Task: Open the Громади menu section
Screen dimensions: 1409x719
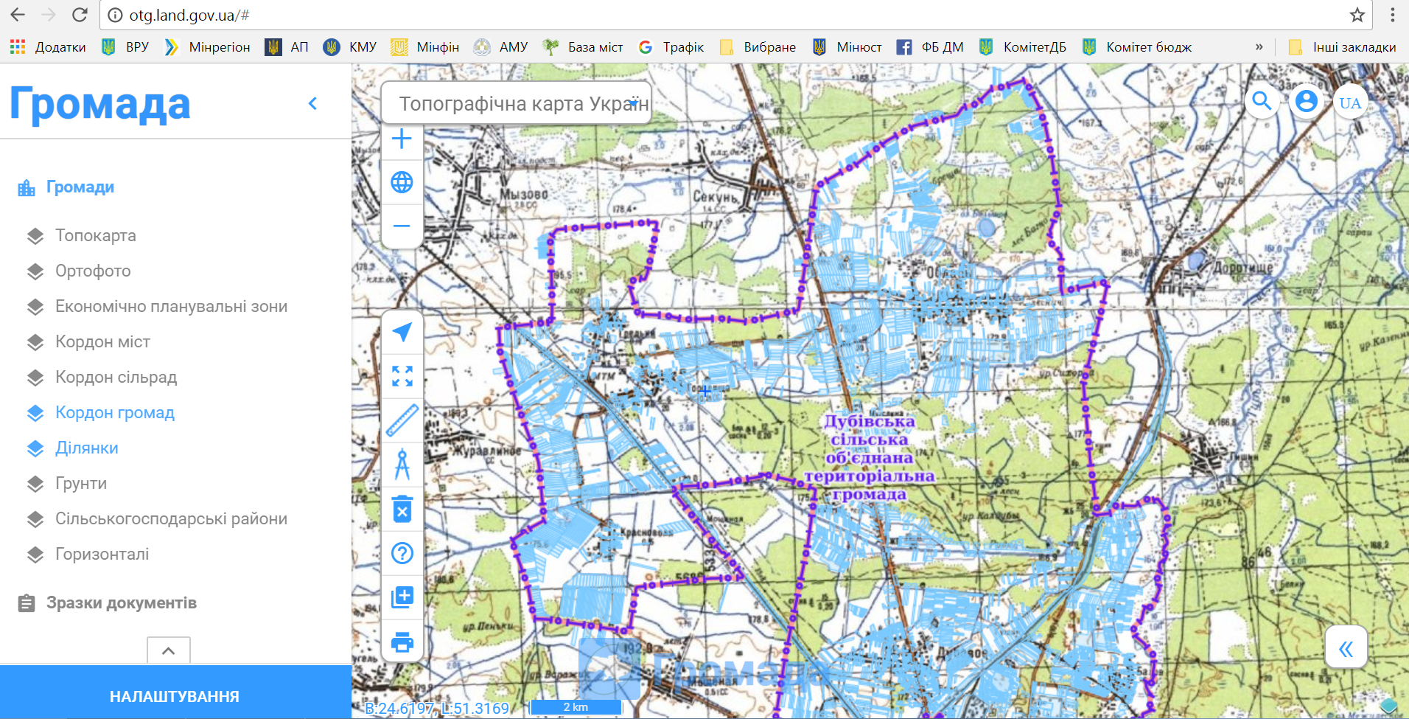Action: pos(80,187)
